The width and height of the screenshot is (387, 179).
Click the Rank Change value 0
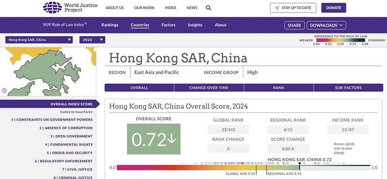pyautogui.click(x=228, y=149)
